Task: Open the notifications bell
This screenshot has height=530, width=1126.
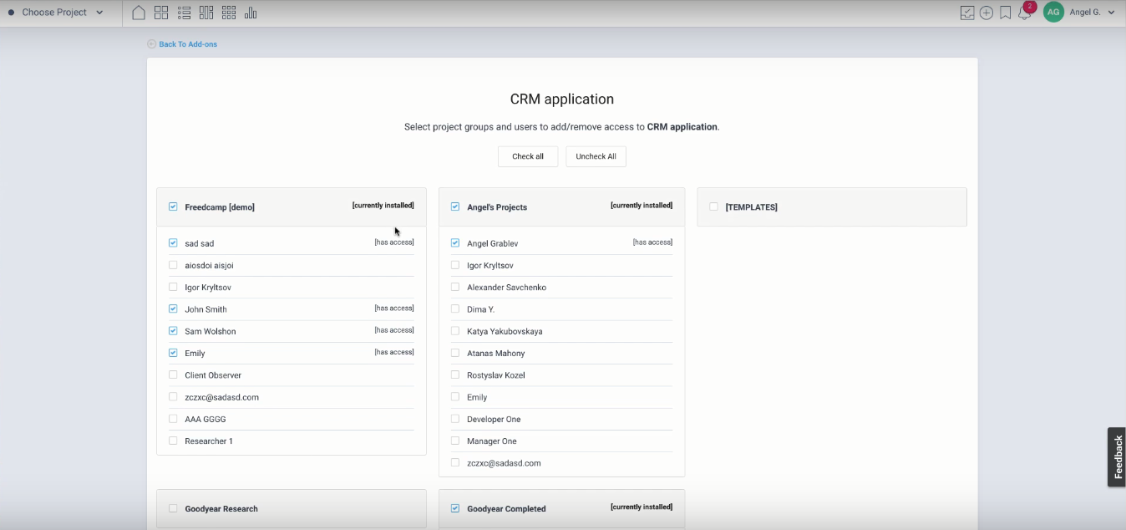Action: [x=1024, y=13]
